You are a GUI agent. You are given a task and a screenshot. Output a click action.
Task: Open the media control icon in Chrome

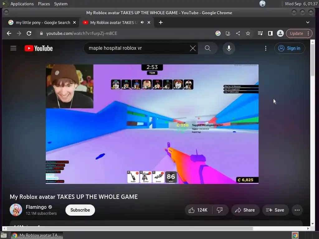(x=260, y=33)
